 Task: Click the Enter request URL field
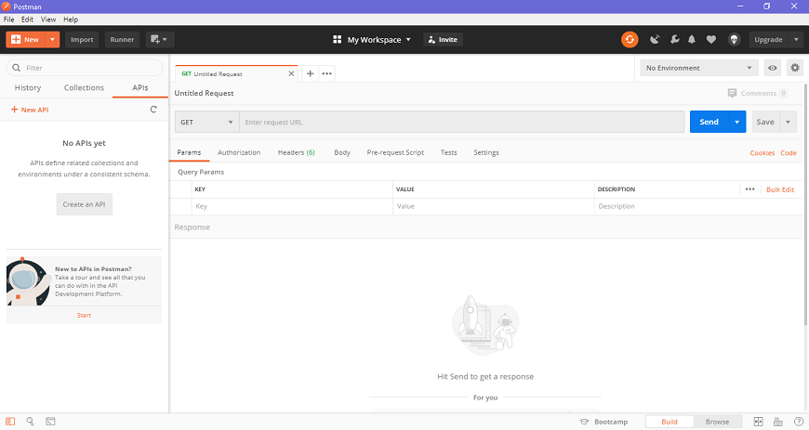tap(462, 123)
